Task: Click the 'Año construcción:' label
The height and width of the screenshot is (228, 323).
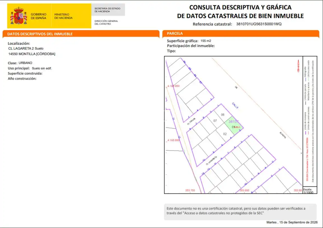Action: 22,79
